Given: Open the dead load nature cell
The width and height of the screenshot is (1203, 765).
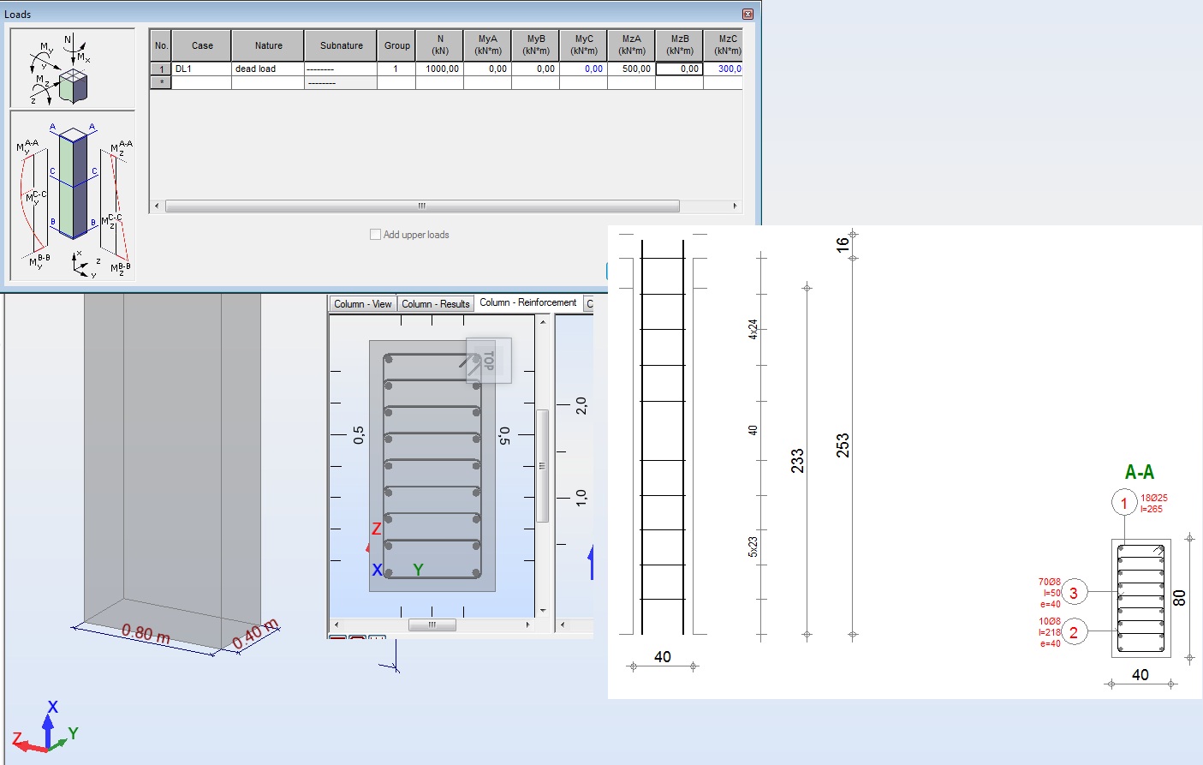Looking at the screenshot, I should tap(268, 69).
